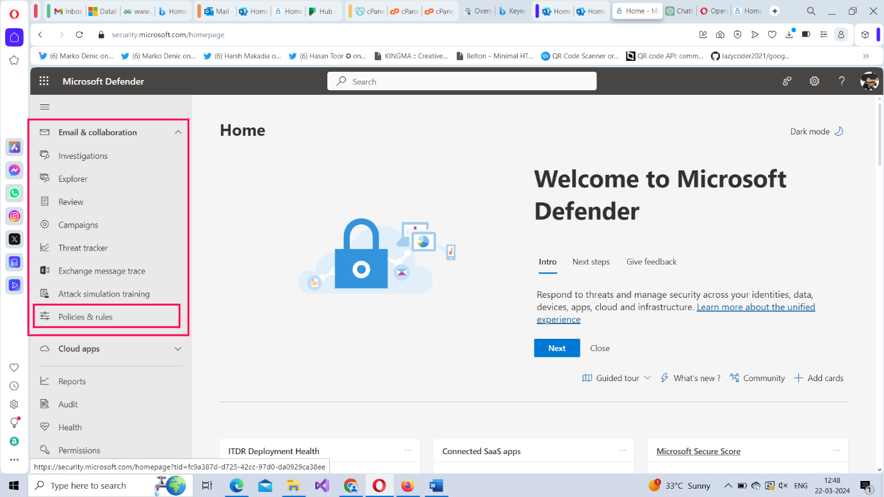This screenshot has height=497, width=884.
Task: Show more bookmarks with the double chevron
Action: (866, 56)
